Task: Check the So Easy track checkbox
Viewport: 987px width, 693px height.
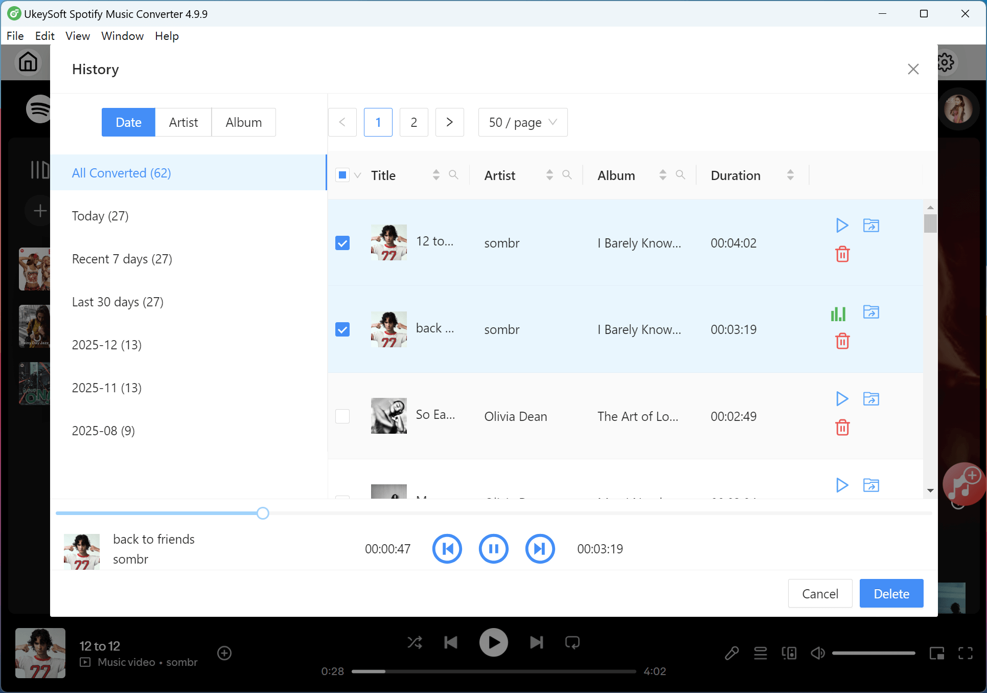Action: pos(342,416)
